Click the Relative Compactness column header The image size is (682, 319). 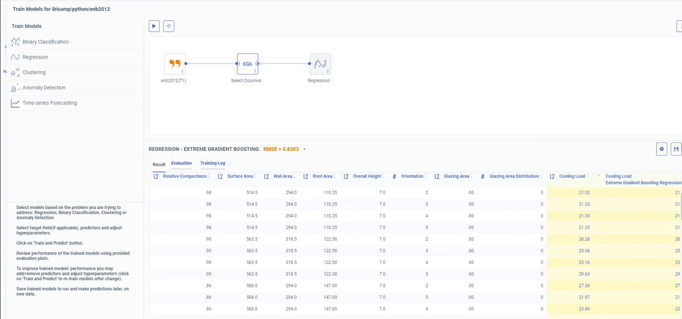185,176
